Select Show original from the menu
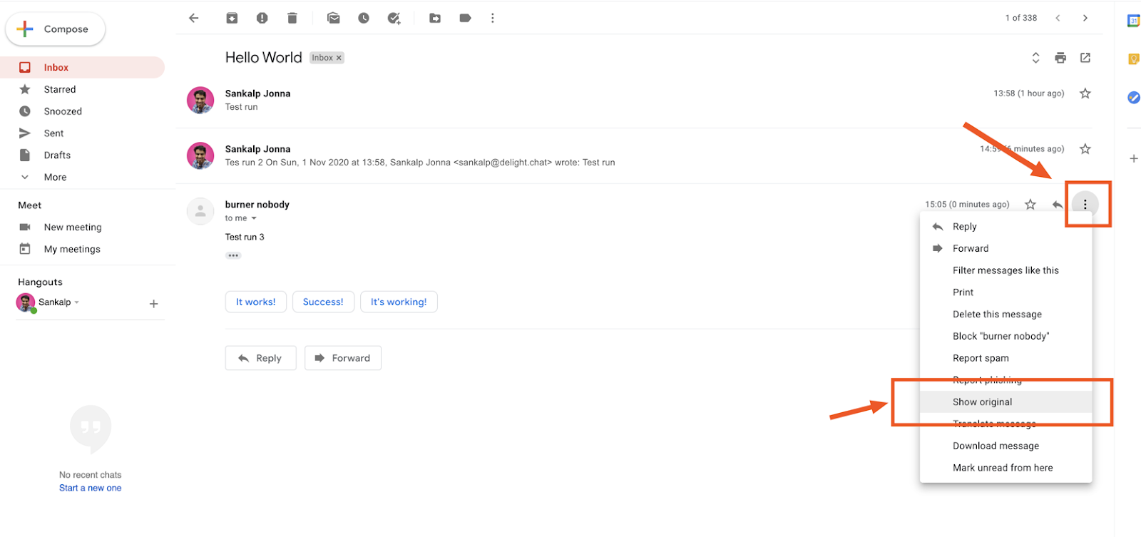Viewport: 1141px width, 537px height. click(982, 402)
